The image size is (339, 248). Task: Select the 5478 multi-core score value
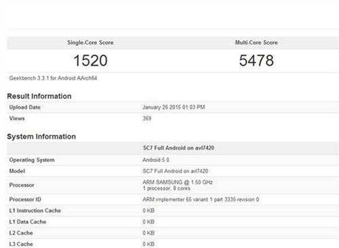(x=257, y=60)
